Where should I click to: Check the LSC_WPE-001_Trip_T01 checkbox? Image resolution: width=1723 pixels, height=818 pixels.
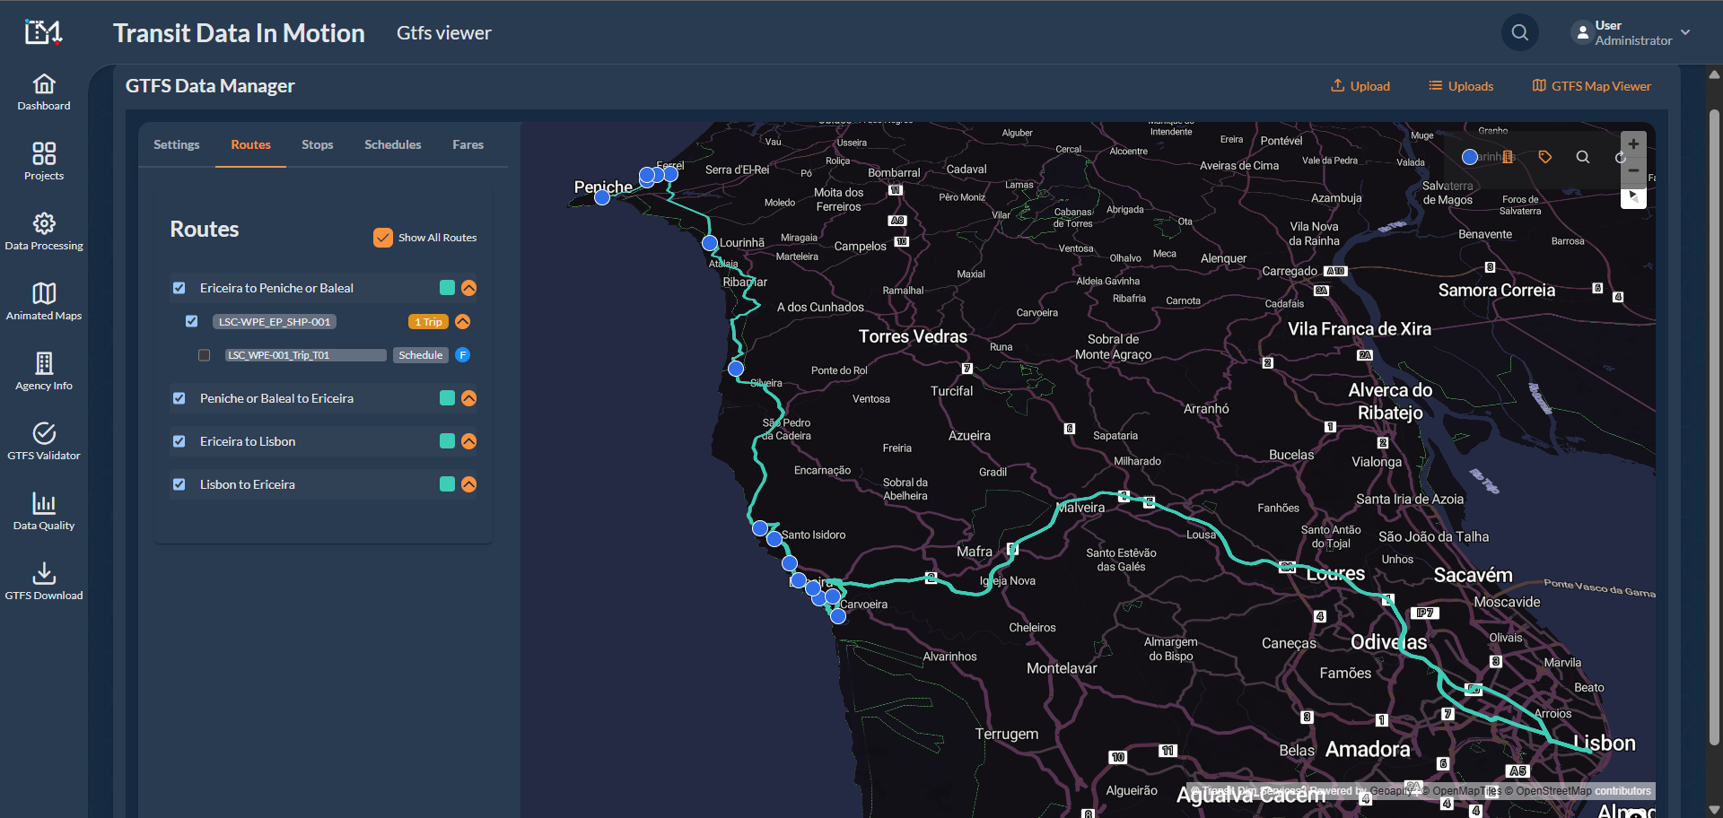(x=204, y=354)
